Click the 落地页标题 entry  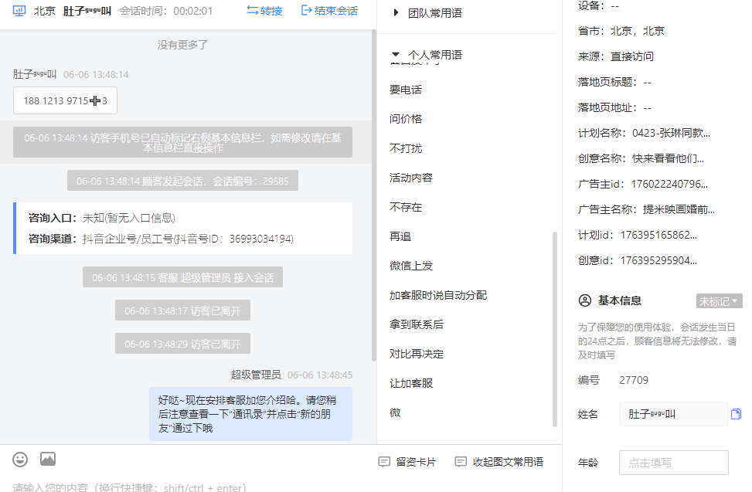(x=614, y=83)
